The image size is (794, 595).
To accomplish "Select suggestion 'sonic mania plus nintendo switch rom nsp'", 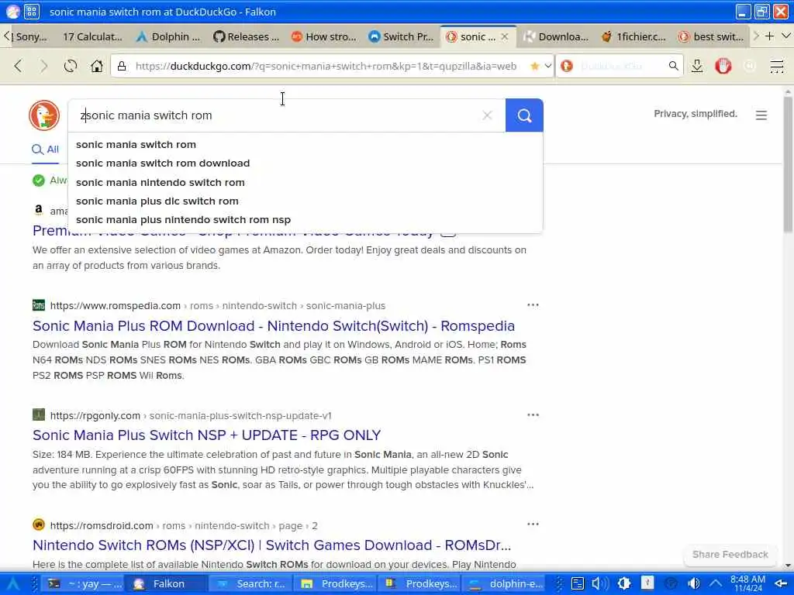I will pyautogui.click(x=306, y=219).
